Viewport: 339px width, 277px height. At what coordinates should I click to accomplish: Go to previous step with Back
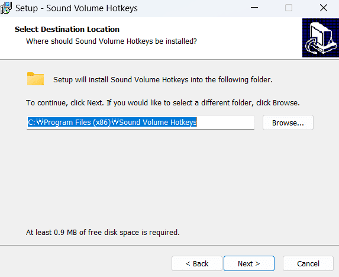[x=197, y=263]
